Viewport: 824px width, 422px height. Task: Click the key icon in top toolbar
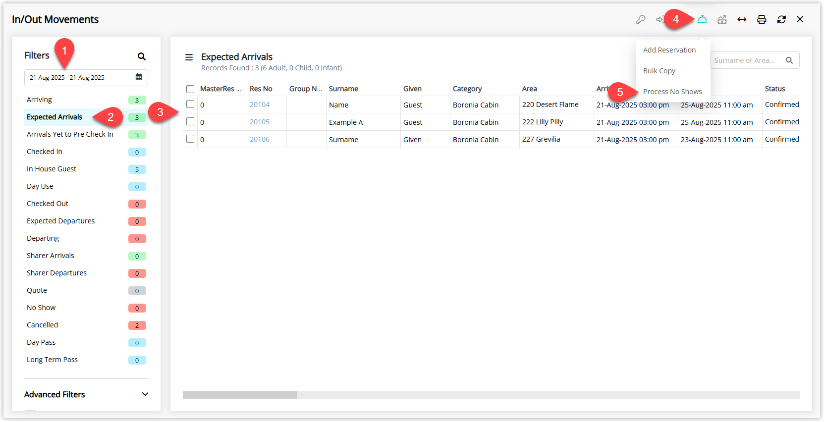point(641,19)
